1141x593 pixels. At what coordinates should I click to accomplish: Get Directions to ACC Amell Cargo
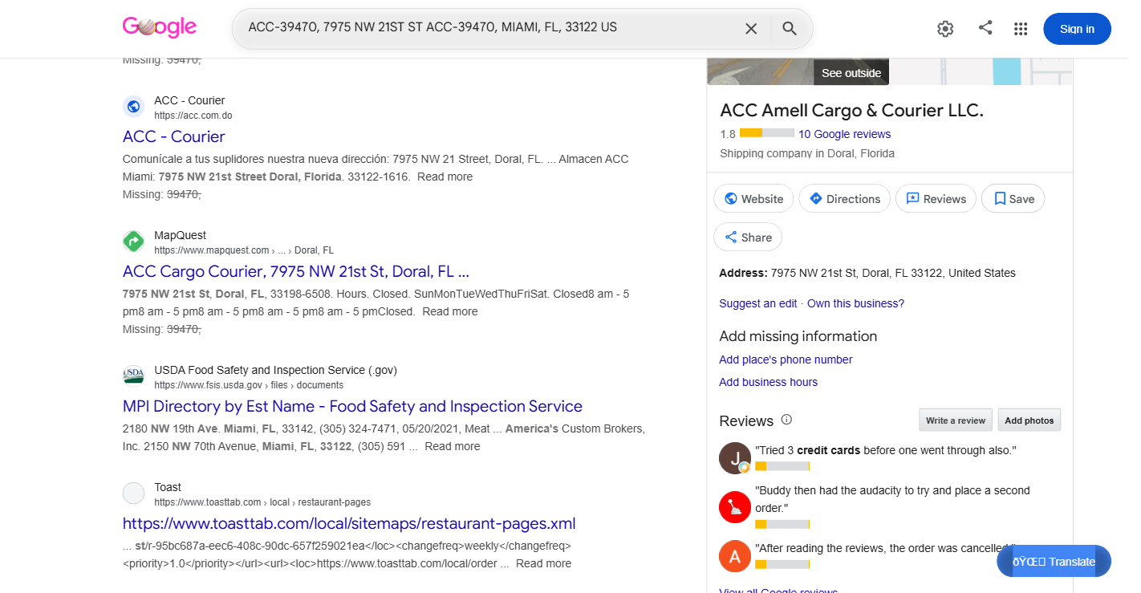844,199
